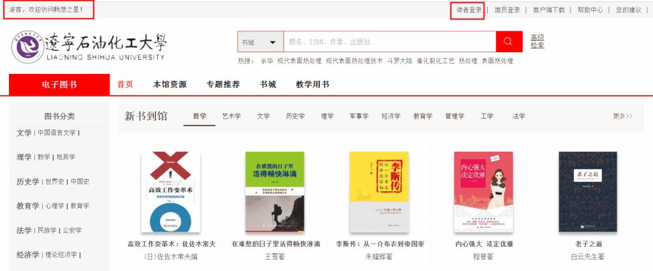Select 世界史 under 历史学 category
This screenshot has height=271, width=653.
pyautogui.click(x=55, y=182)
